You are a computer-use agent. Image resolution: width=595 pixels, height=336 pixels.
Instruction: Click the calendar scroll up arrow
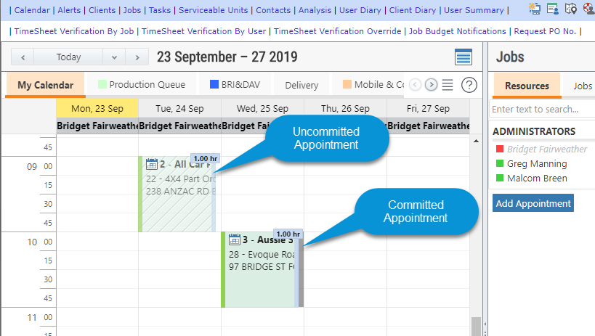point(476,141)
